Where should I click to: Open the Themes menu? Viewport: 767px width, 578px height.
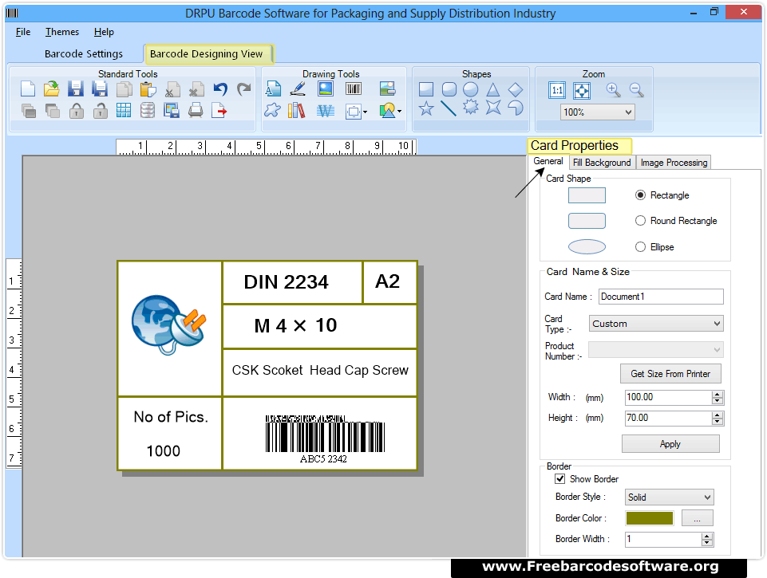pos(62,32)
